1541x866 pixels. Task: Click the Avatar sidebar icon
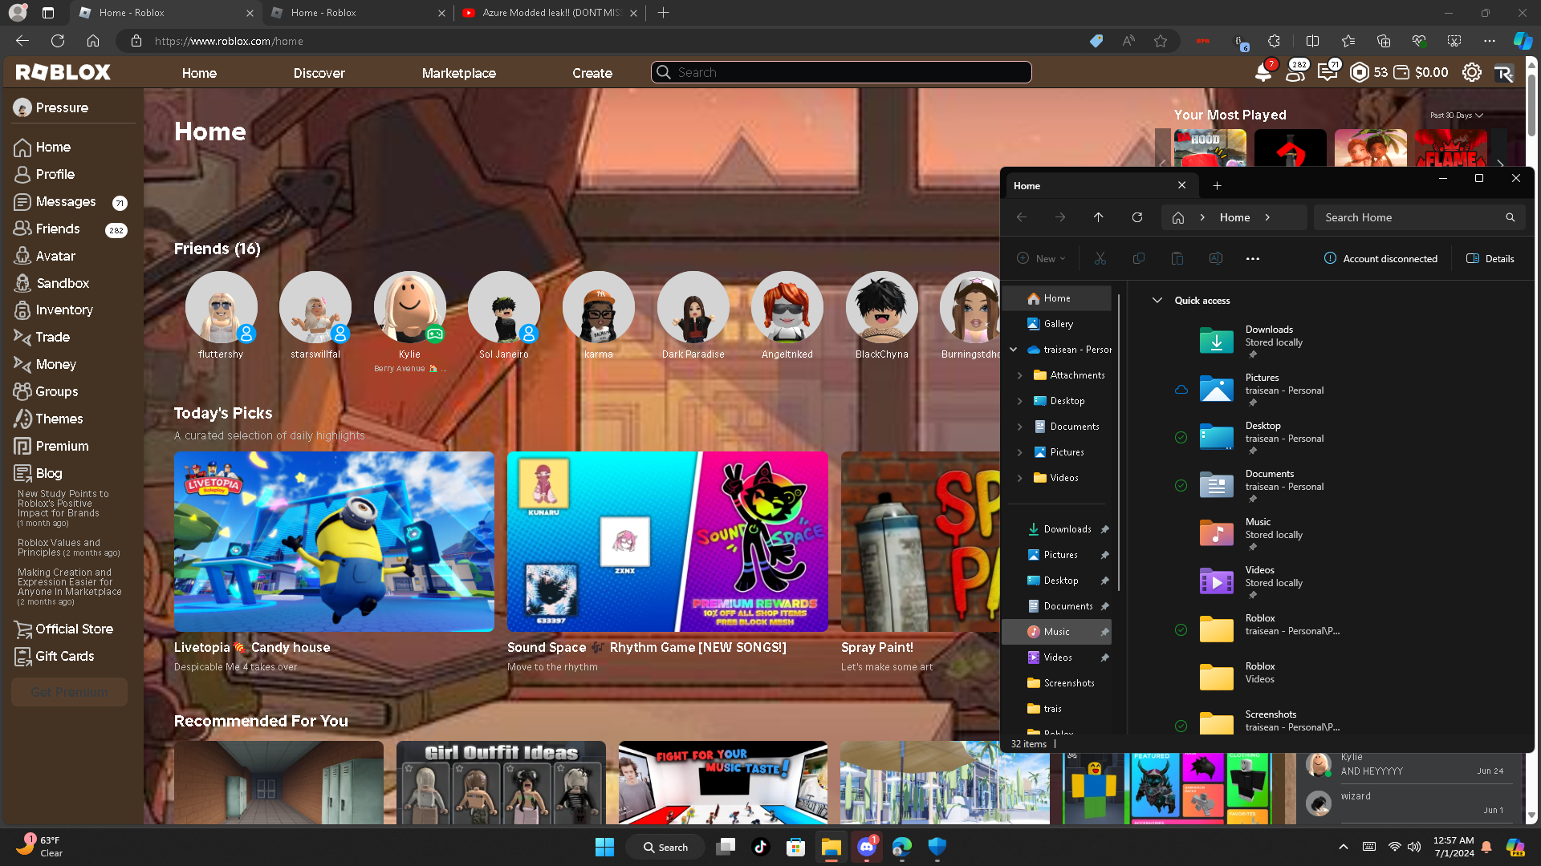click(x=22, y=257)
